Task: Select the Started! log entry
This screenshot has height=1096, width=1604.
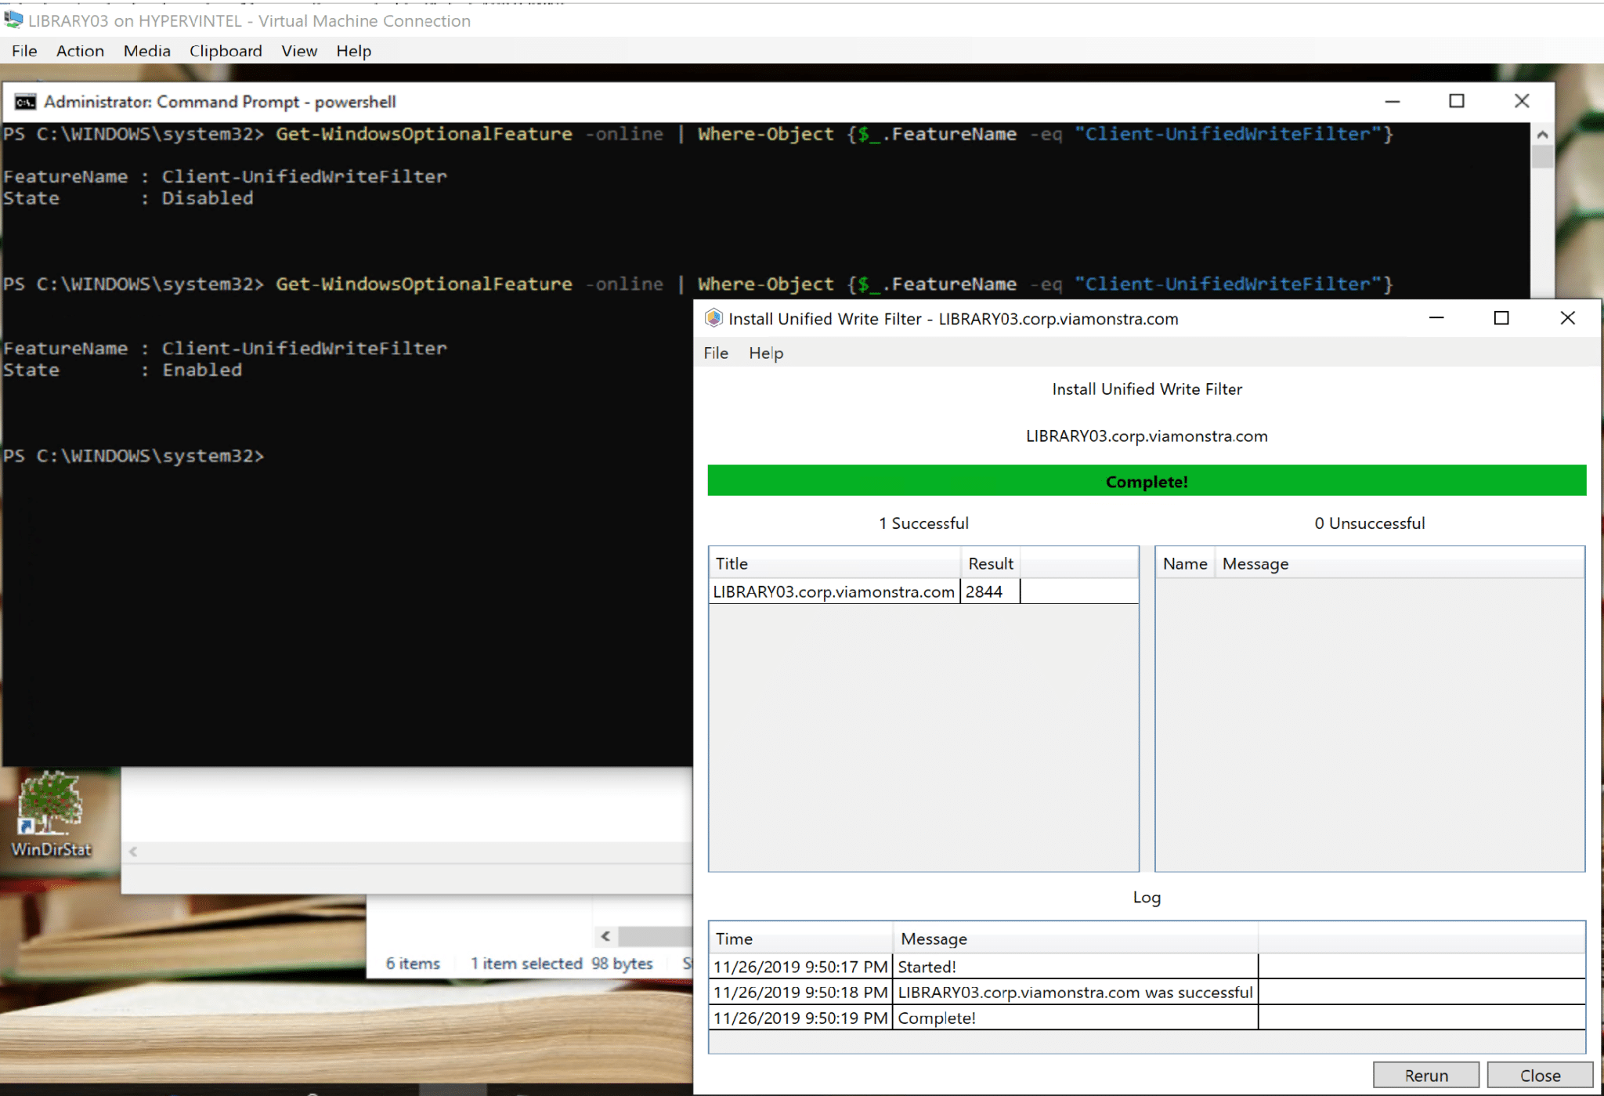Action: click(927, 966)
